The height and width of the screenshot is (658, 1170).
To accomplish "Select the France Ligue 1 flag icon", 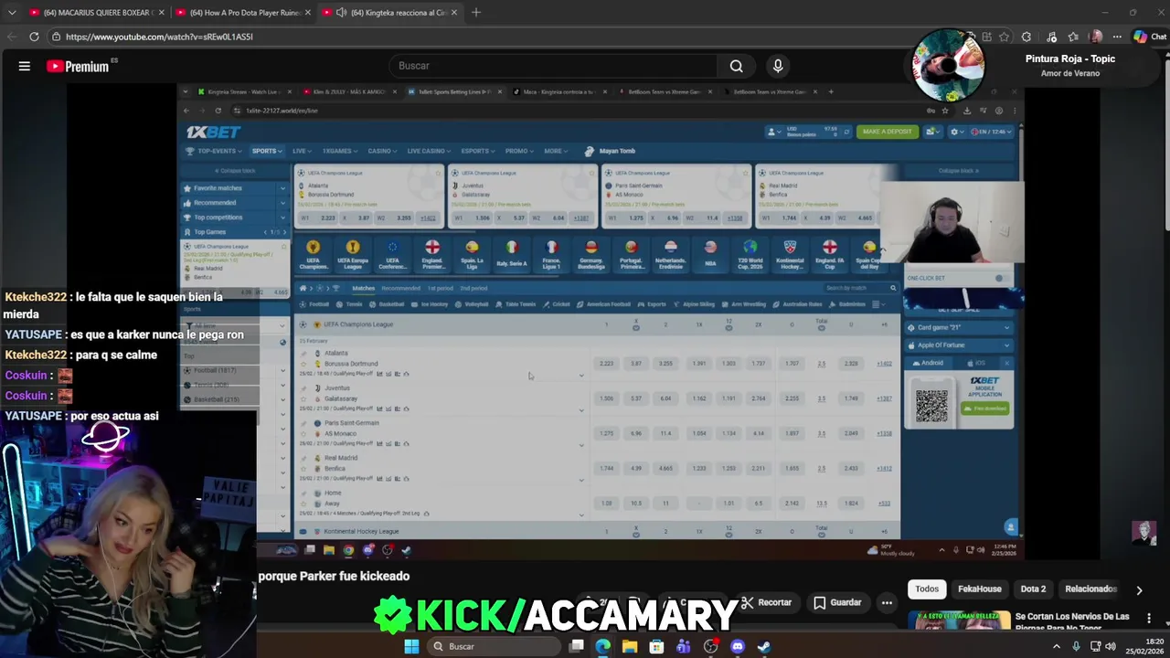I will 551,248.
